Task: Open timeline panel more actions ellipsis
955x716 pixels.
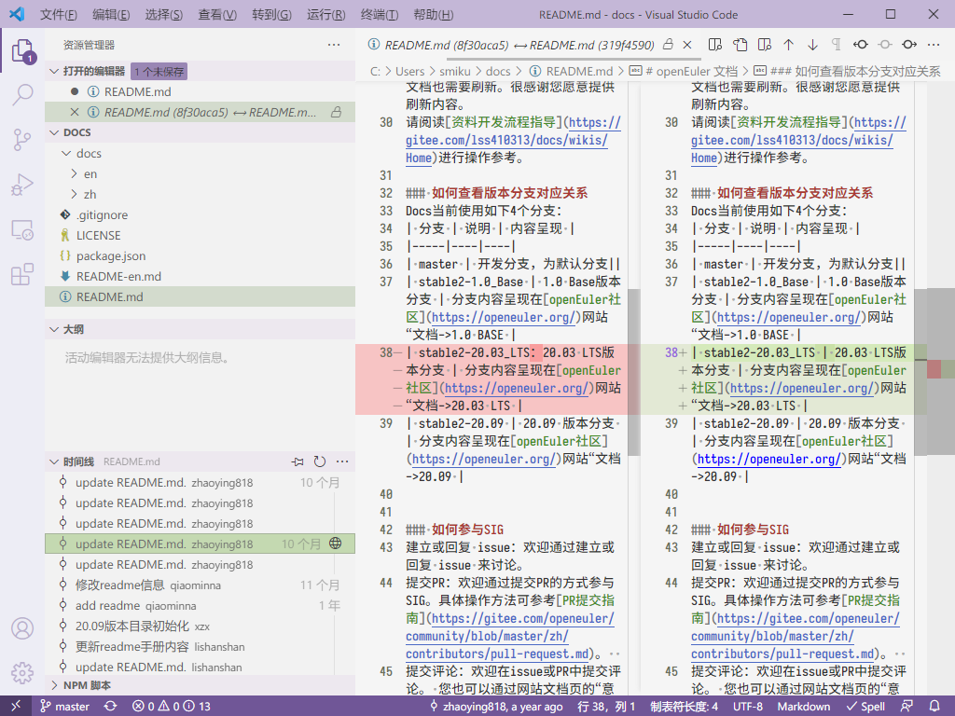Action: [342, 461]
